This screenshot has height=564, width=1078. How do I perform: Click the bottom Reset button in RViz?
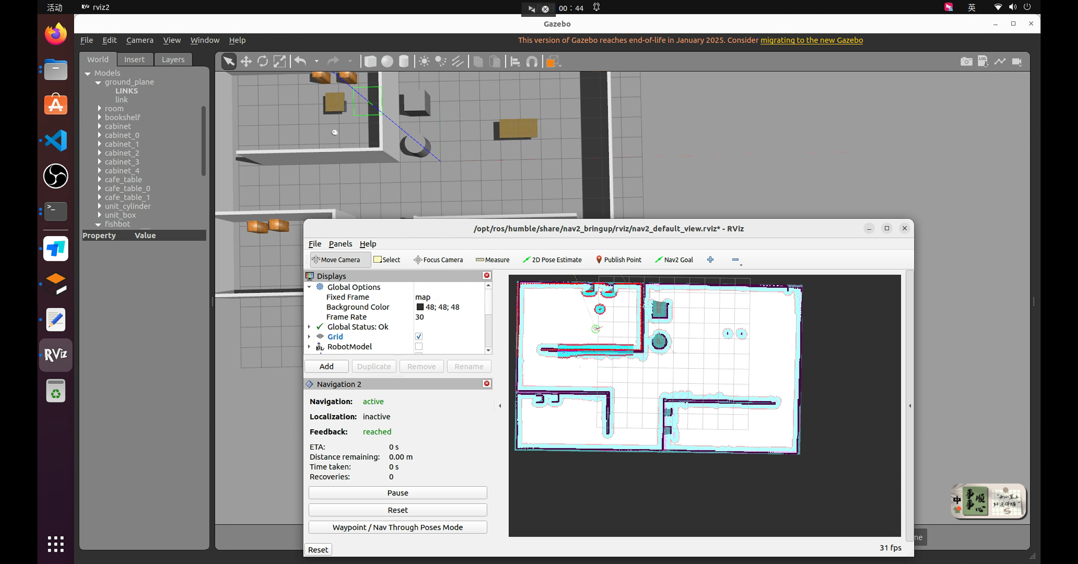pos(318,549)
